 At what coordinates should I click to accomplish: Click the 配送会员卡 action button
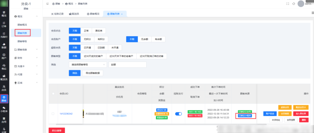coord(301,107)
